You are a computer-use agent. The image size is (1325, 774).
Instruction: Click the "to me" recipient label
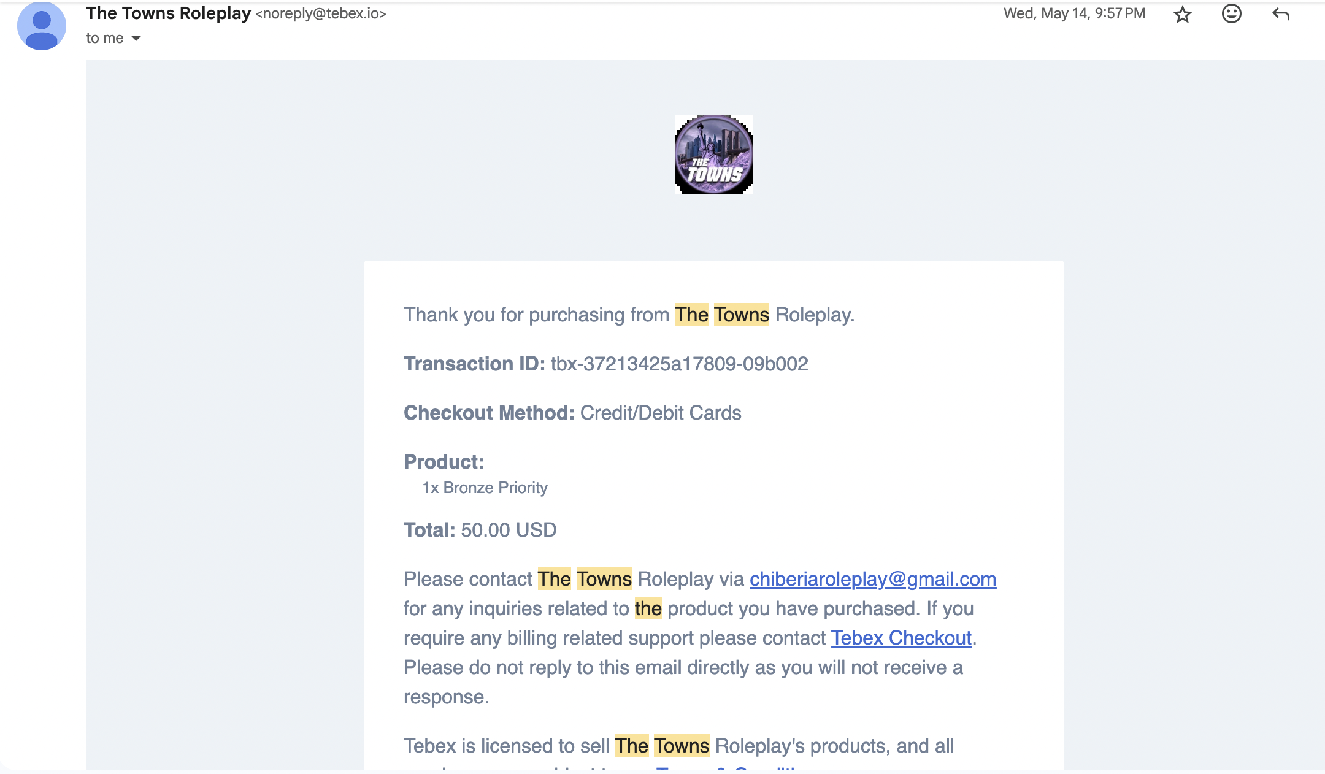click(x=105, y=38)
